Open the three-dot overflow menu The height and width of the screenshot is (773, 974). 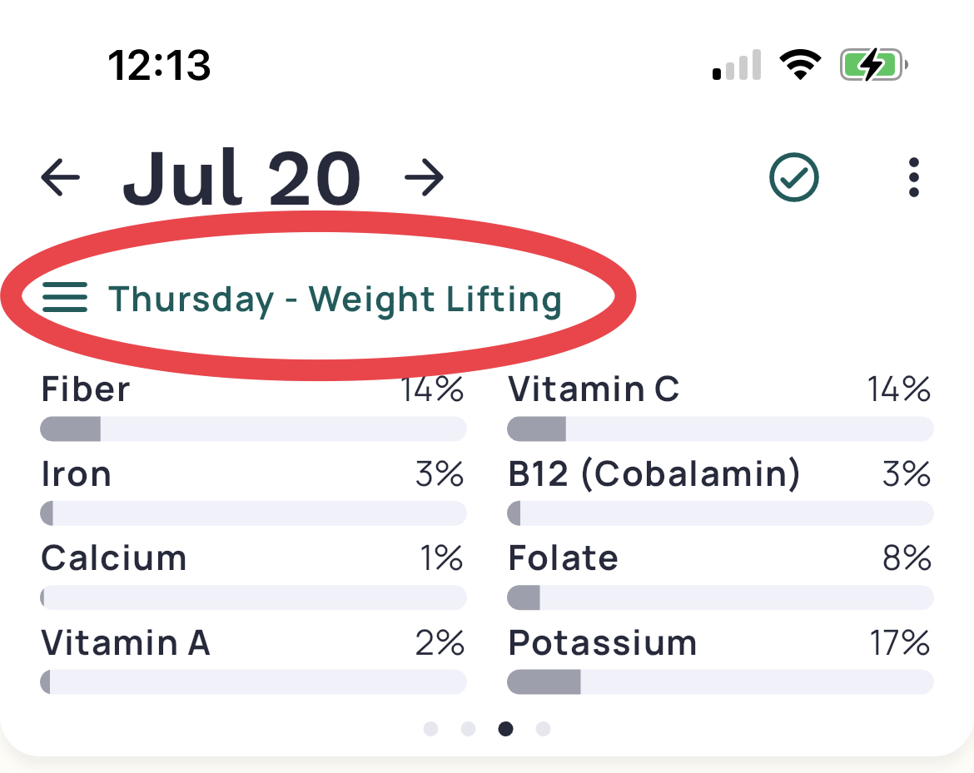click(913, 177)
